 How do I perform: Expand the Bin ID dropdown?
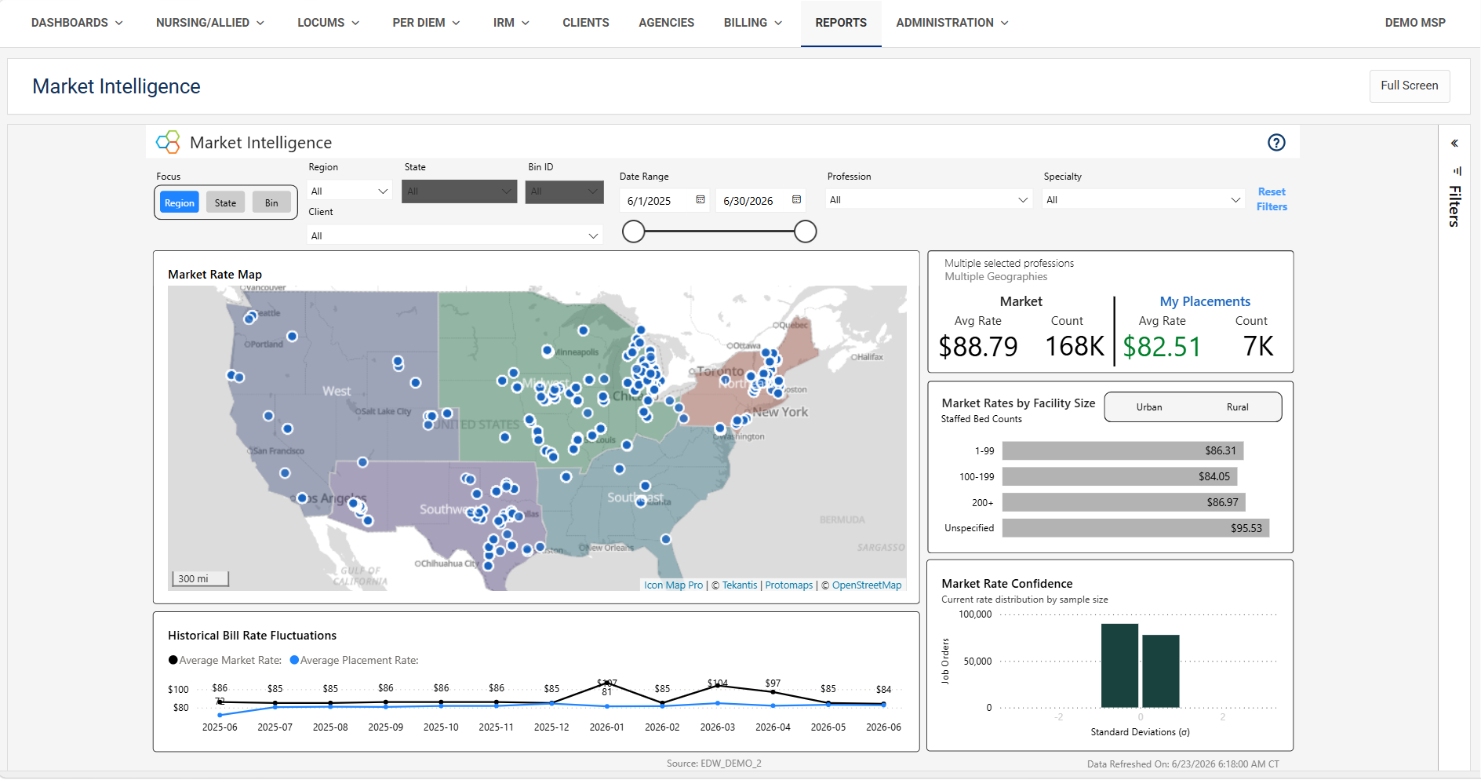564,191
